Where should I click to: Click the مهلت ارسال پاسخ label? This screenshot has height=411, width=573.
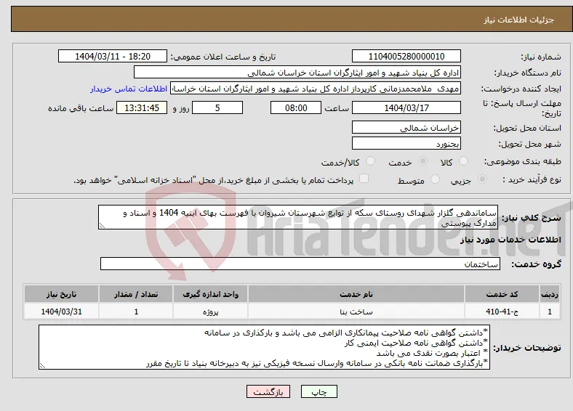(x=522, y=108)
